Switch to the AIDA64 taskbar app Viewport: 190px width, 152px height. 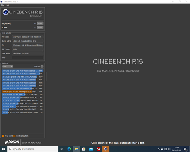click(x=98, y=149)
